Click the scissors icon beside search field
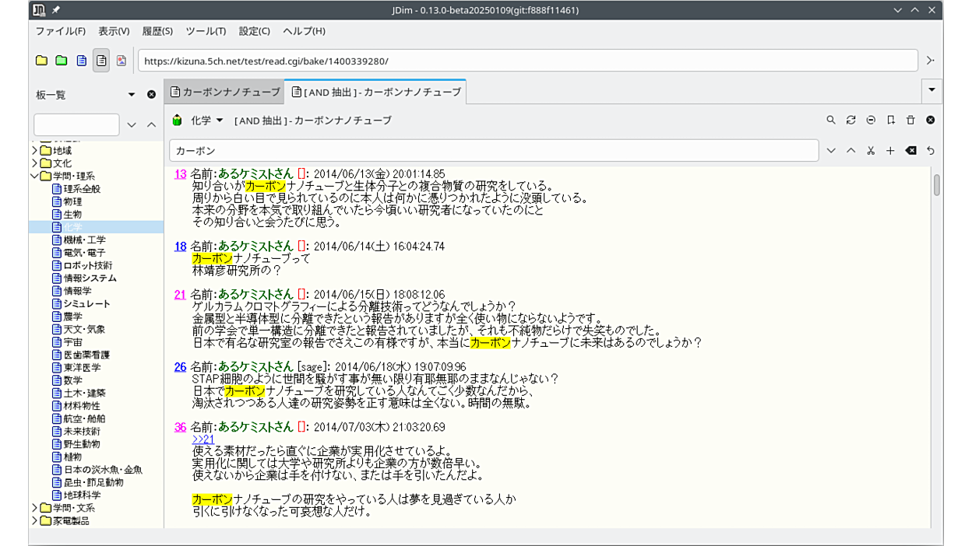 (x=871, y=150)
